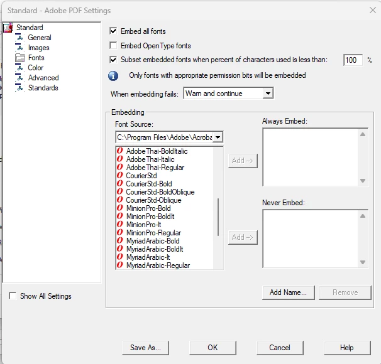This screenshot has height=364, width=381.
Task: Click the open Fonts folder icon
Action: point(20,58)
